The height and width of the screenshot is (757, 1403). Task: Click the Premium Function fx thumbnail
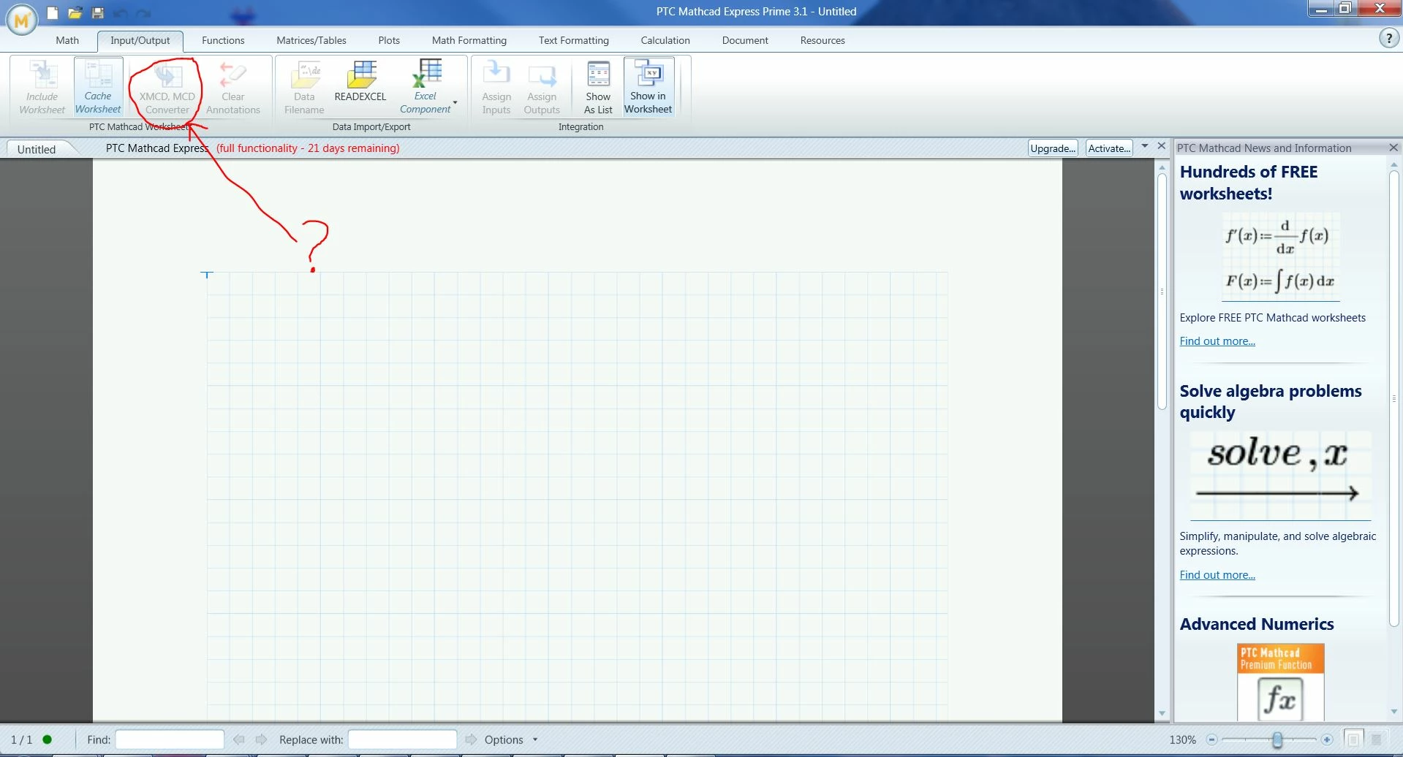1281,682
